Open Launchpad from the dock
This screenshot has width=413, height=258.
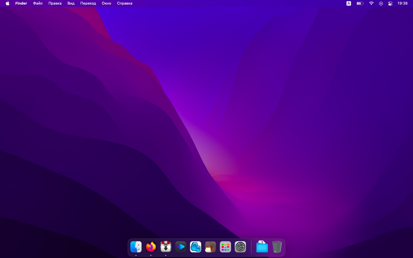point(225,247)
